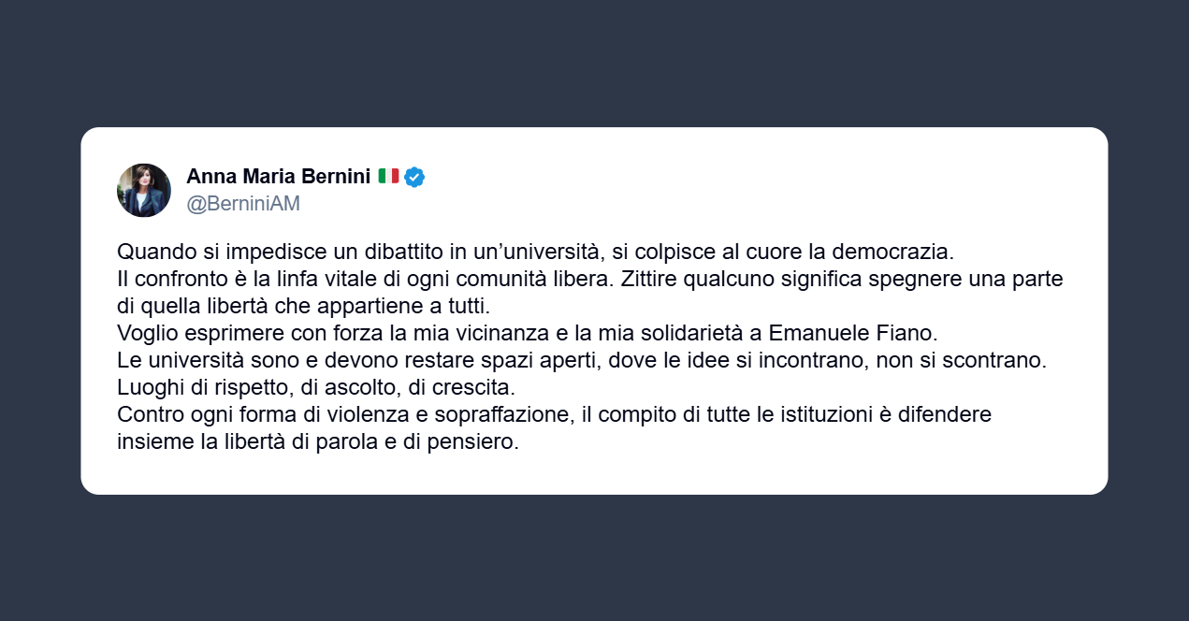Image resolution: width=1189 pixels, height=621 pixels.
Task: Click the sentence starting "Quando si impedisce"
Action: [x=534, y=253]
